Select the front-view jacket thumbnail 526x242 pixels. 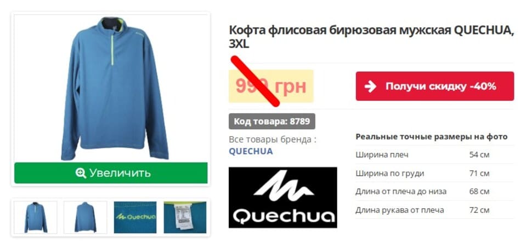point(36,217)
